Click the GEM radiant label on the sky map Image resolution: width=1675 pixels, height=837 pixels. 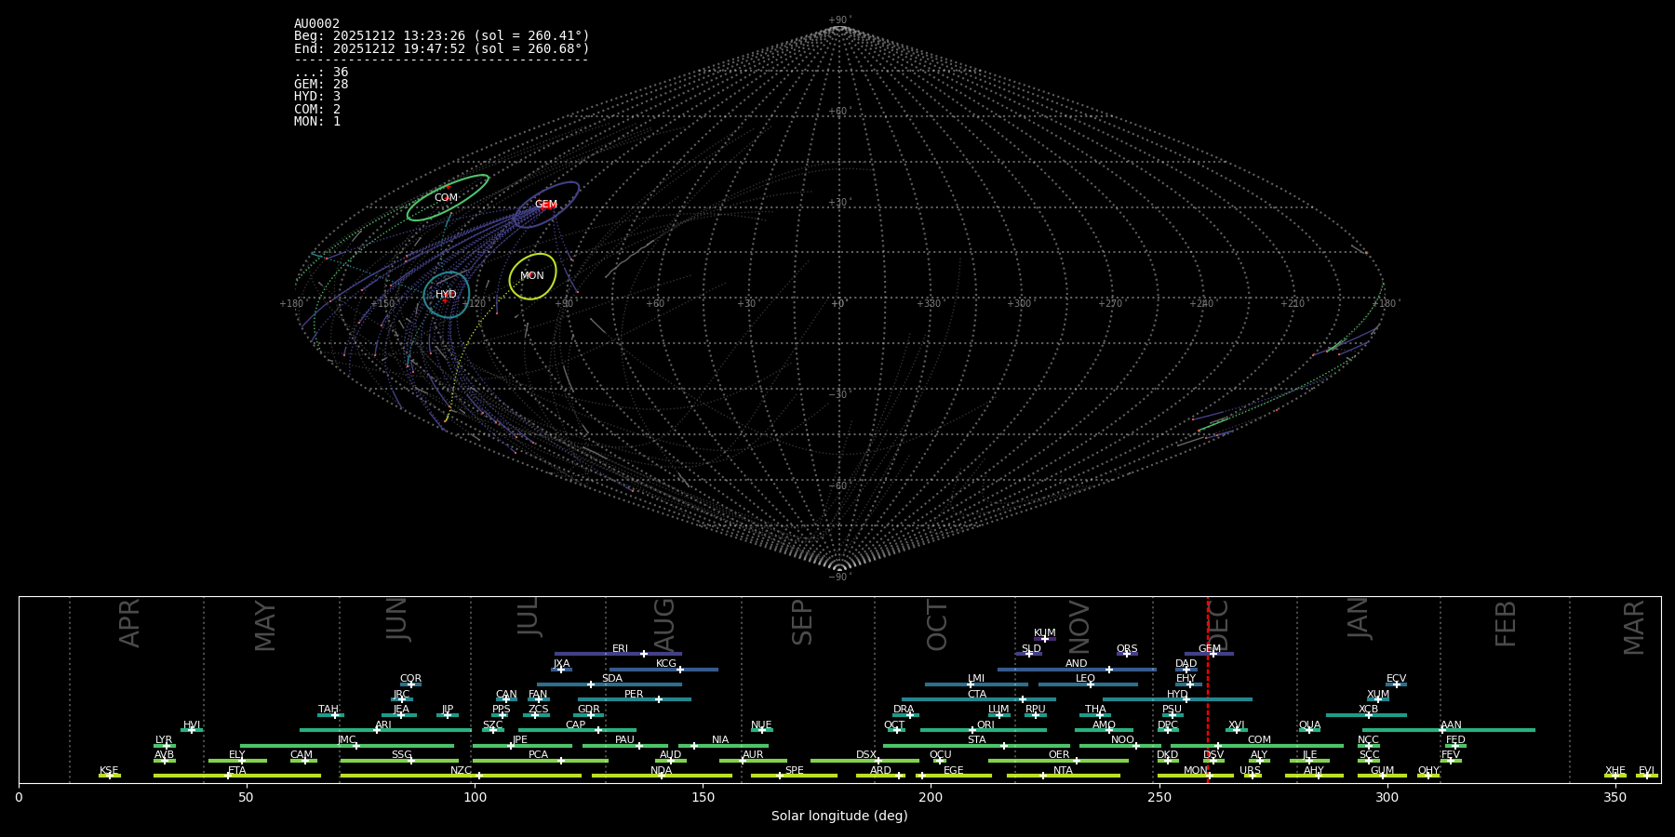(x=546, y=205)
